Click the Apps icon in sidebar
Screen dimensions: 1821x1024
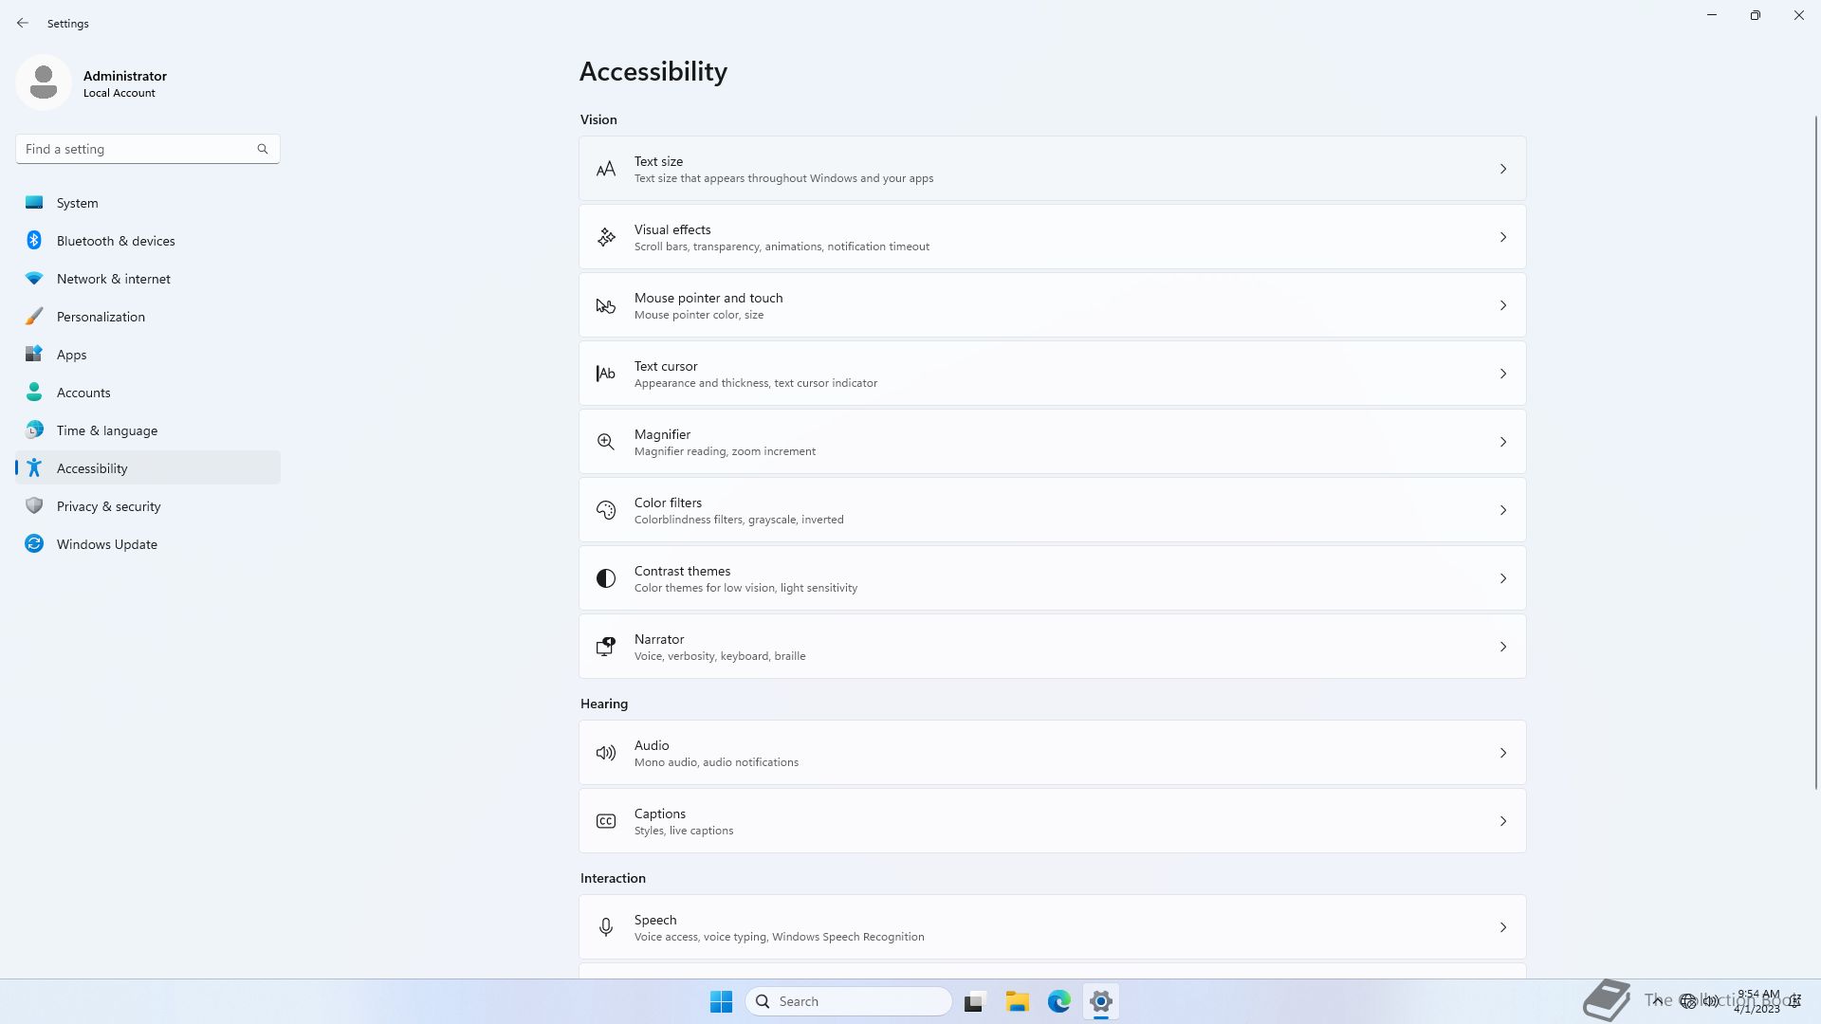click(34, 354)
